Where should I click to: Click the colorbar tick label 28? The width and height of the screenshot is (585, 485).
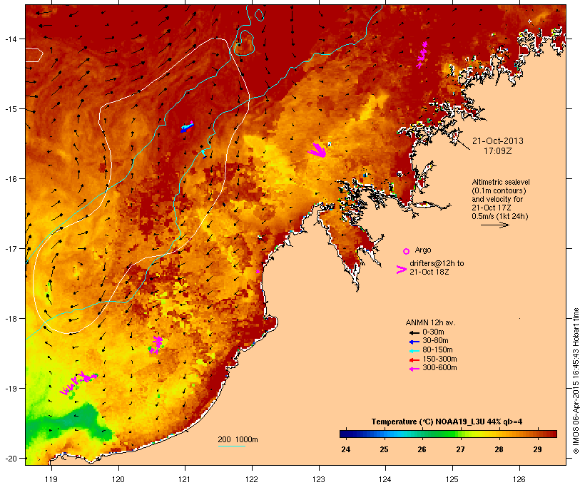(x=499, y=449)
